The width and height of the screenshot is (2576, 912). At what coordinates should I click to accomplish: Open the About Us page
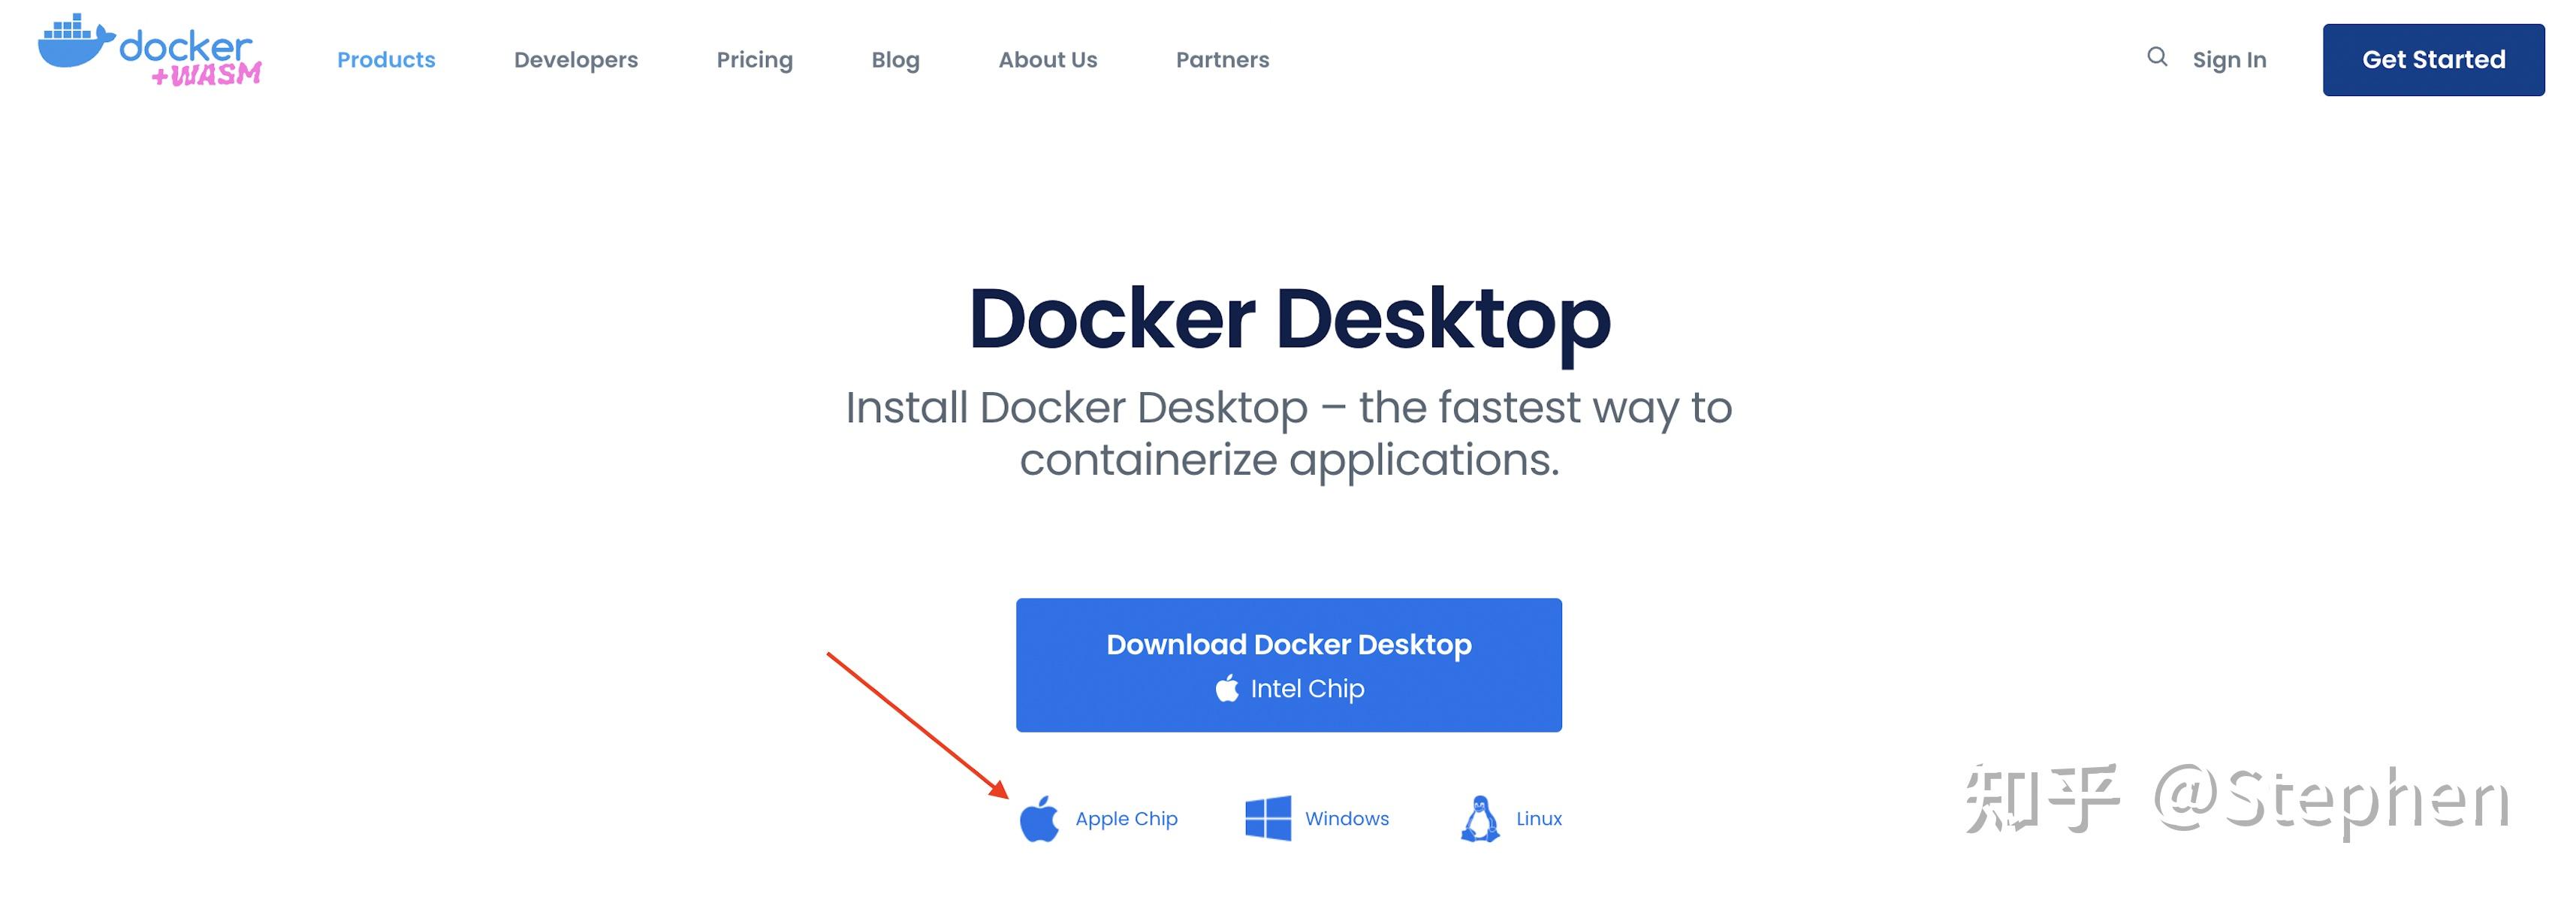point(1047,59)
